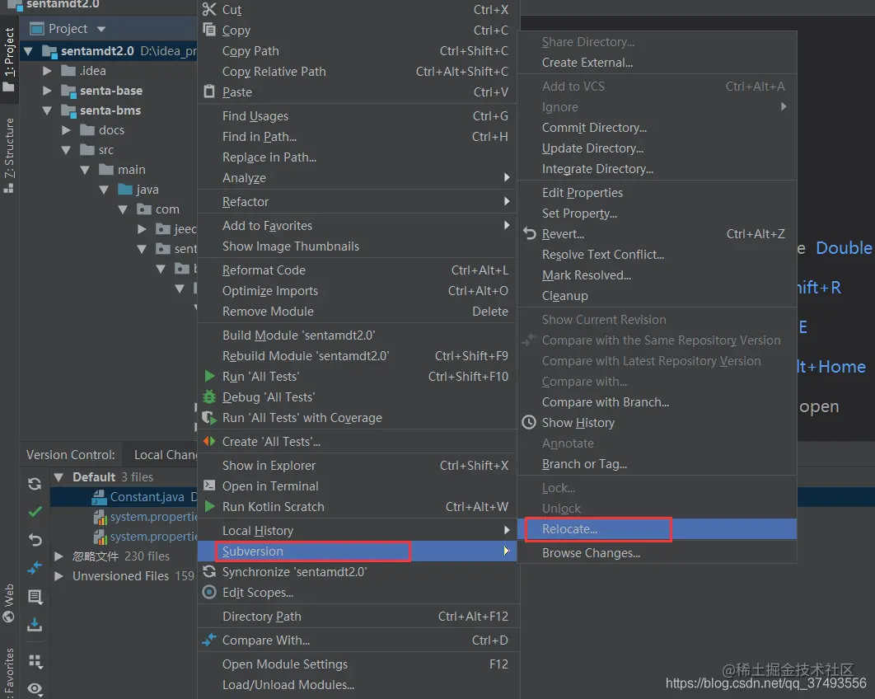
Task: Expand the senta-base module
Action: click(x=47, y=91)
